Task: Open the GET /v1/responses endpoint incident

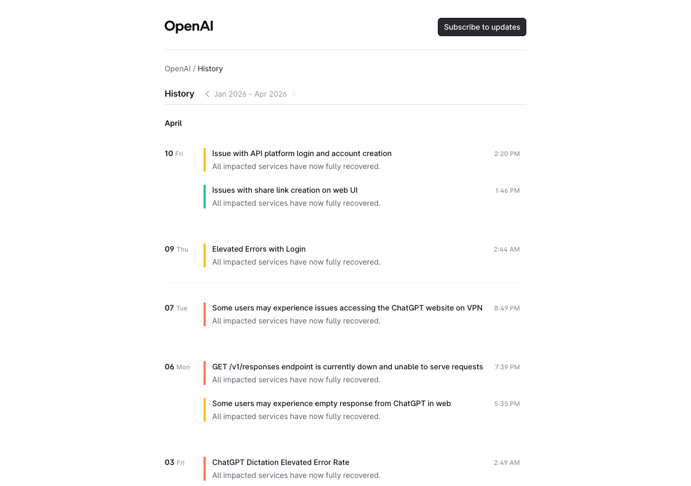Action: [348, 367]
